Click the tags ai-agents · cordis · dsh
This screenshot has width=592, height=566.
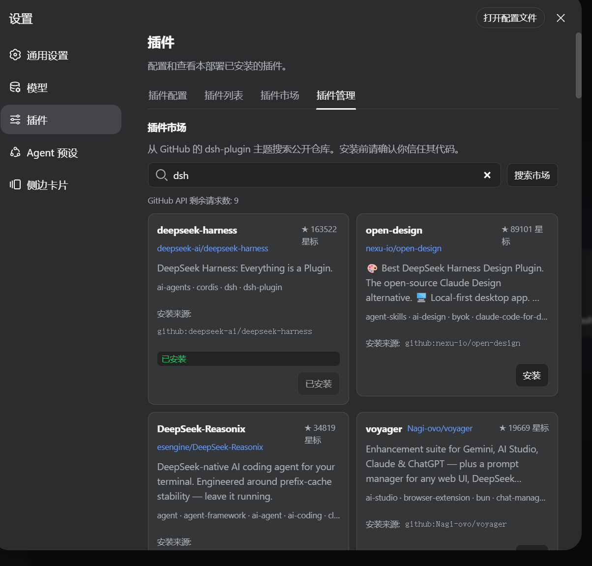pyautogui.click(x=219, y=287)
